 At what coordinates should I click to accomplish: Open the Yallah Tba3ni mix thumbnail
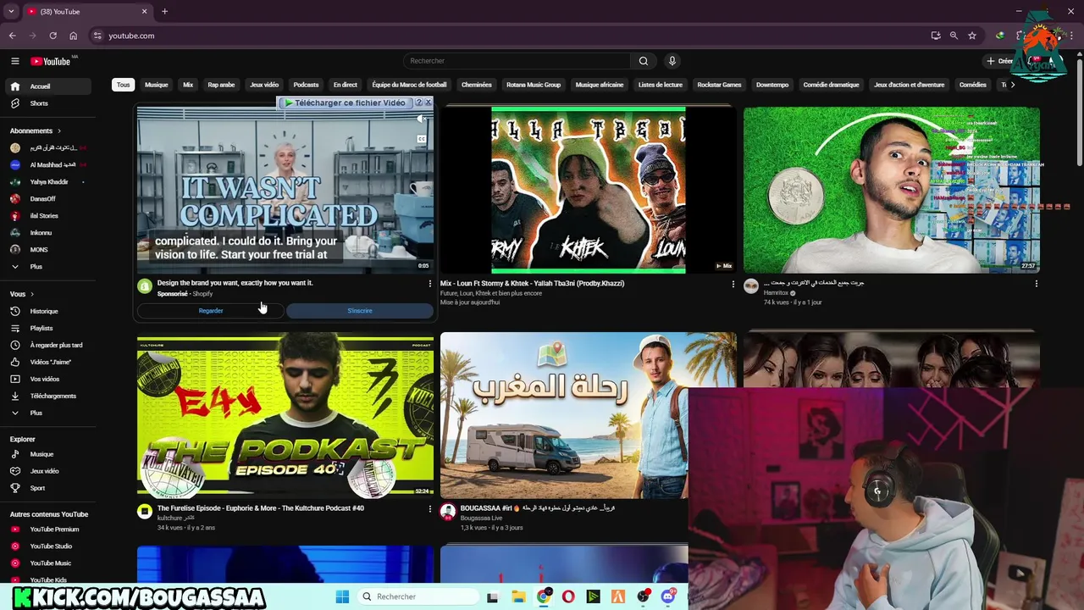tap(588, 190)
